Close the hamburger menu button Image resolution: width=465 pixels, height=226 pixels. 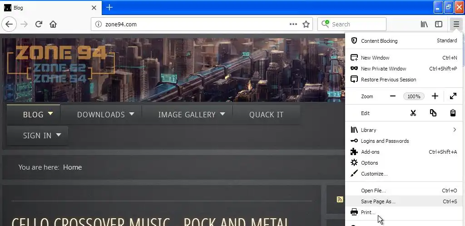(456, 25)
